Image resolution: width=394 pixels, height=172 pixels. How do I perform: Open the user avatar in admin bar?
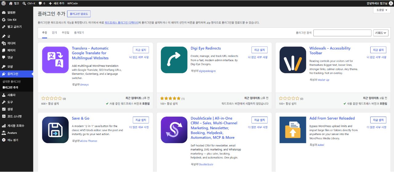point(391,3)
